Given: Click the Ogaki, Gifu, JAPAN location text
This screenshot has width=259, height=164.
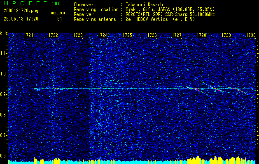Looking at the screenshot, I should click(169, 9).
